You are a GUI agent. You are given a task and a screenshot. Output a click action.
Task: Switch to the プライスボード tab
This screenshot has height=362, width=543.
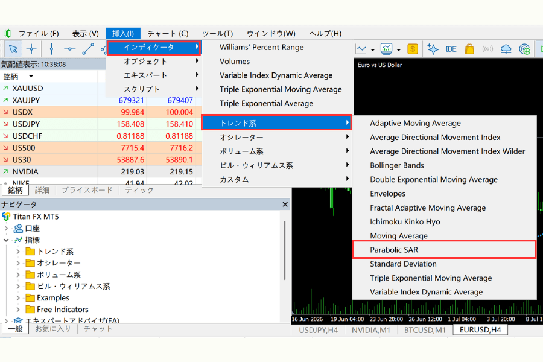[87, 190]
